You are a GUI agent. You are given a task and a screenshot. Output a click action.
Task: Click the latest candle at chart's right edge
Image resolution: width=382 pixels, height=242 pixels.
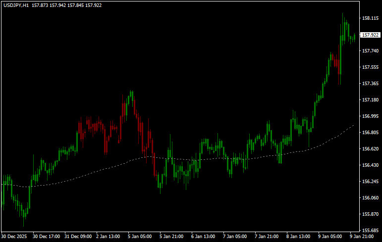(x=355, y=37)
